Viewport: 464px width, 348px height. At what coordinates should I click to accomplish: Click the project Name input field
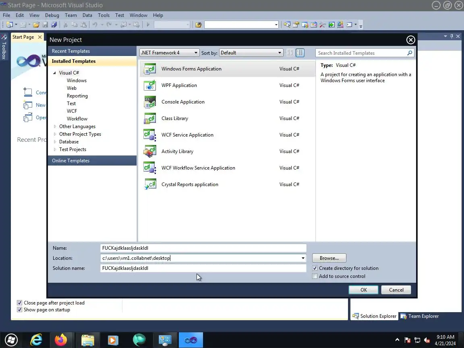tap(203, 248)
